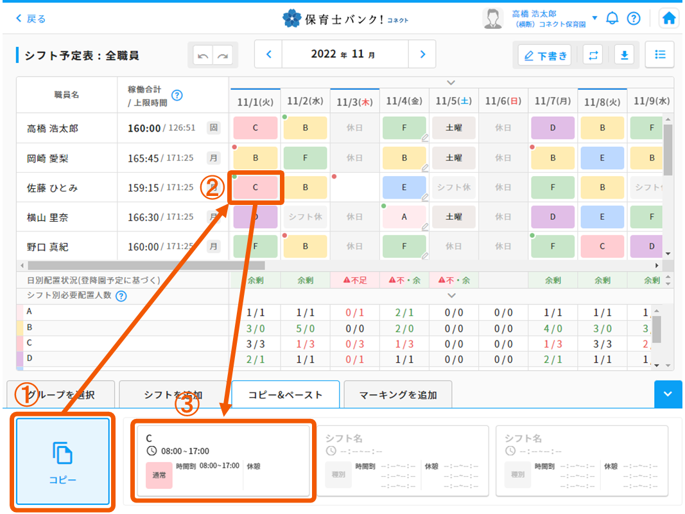Click the undo arrow icon
This screenshot has height=514, width=685.
point(204,55)
